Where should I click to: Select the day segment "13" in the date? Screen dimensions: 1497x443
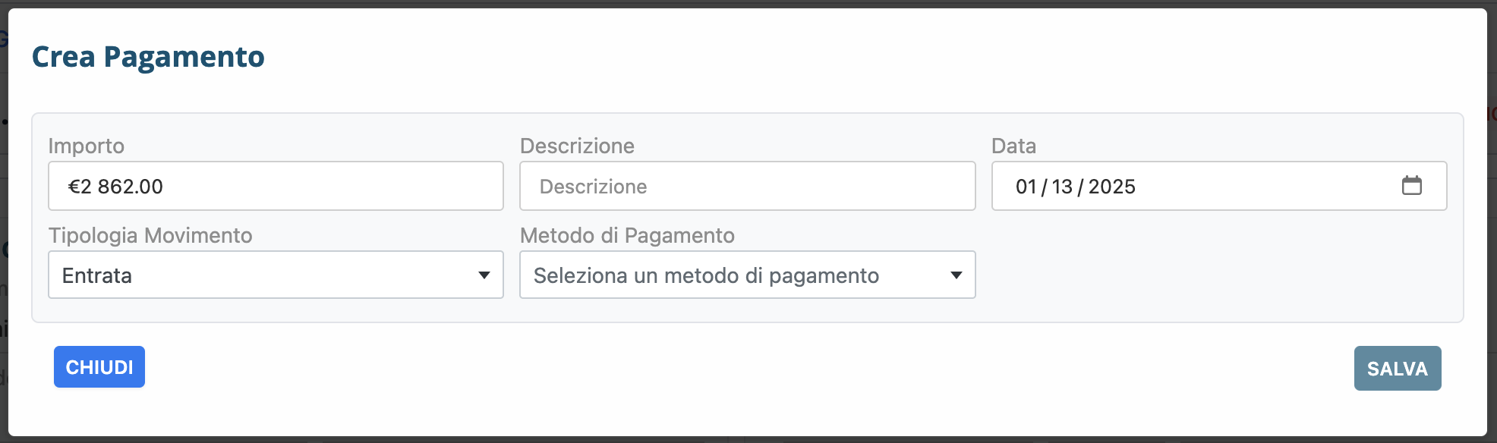coord(1062,187)
